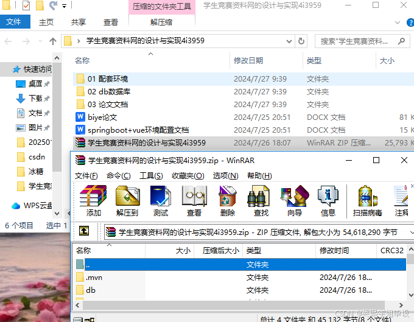Go up one level in WinRAR archive

coord(84,231)
